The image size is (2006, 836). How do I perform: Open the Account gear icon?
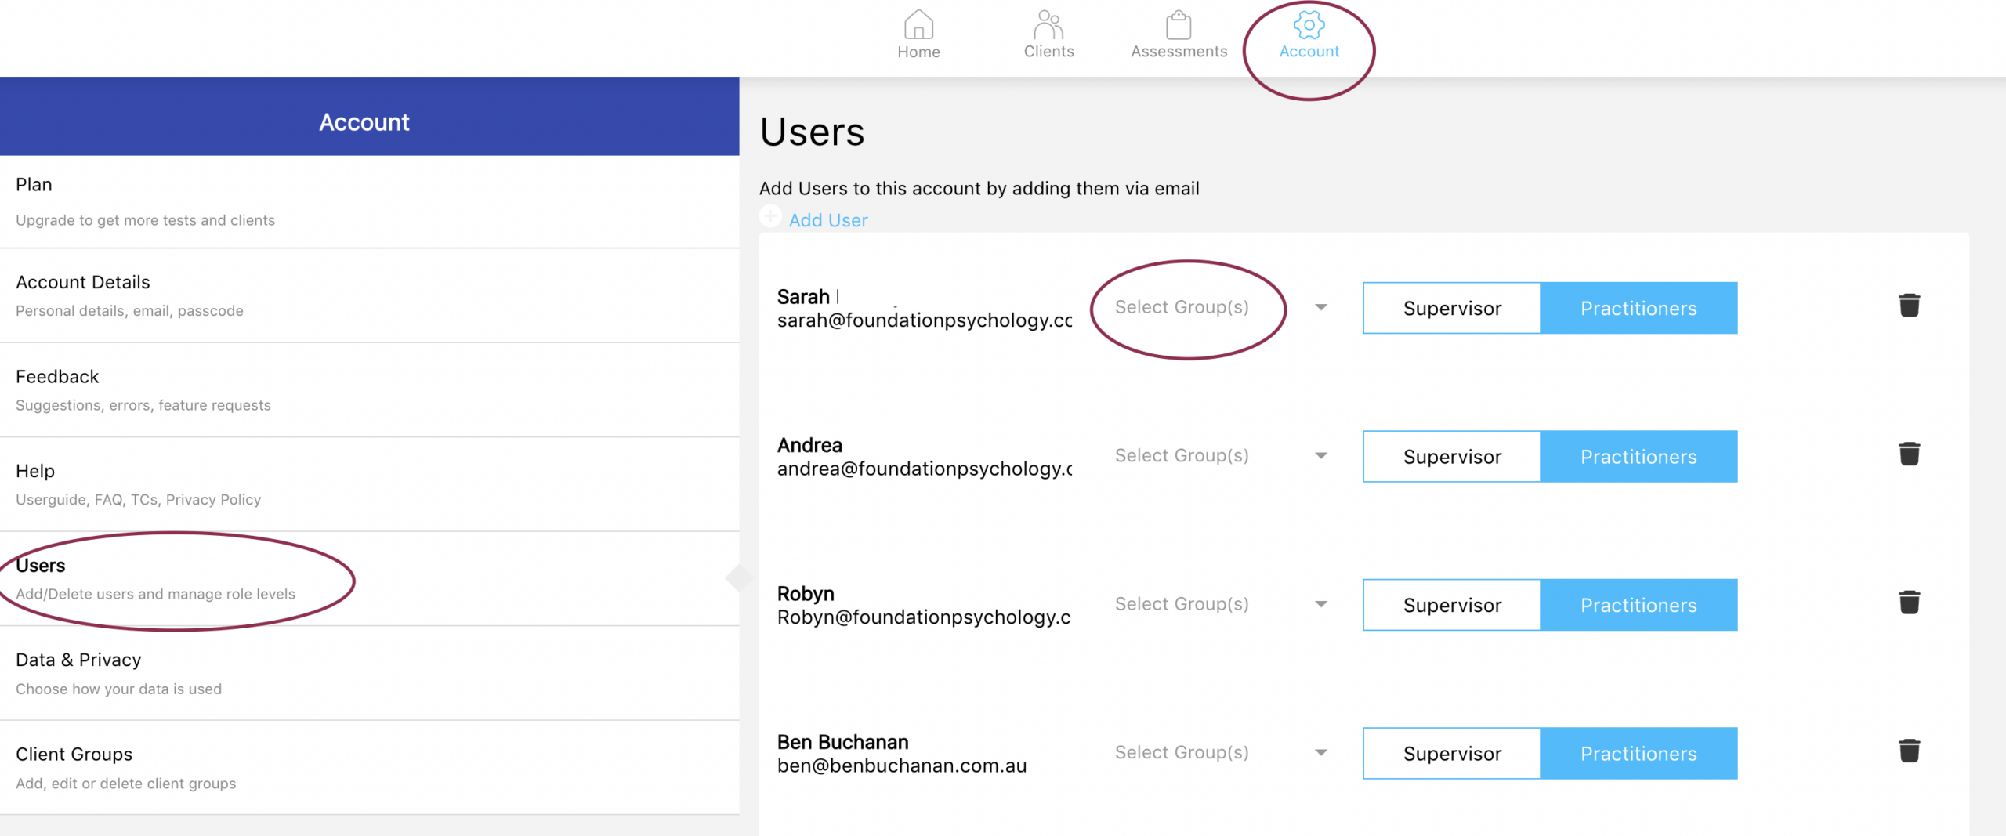tap(1309, 24)
